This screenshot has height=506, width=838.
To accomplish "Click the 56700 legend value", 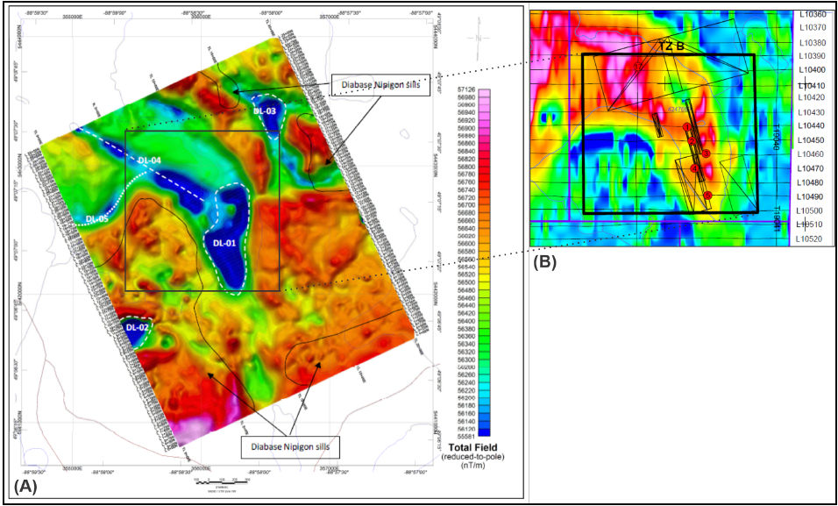I will tap(465, 205).
